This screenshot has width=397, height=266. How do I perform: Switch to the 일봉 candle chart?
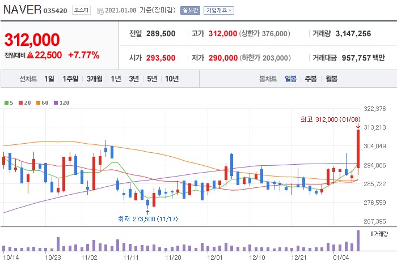coord(290,79)
